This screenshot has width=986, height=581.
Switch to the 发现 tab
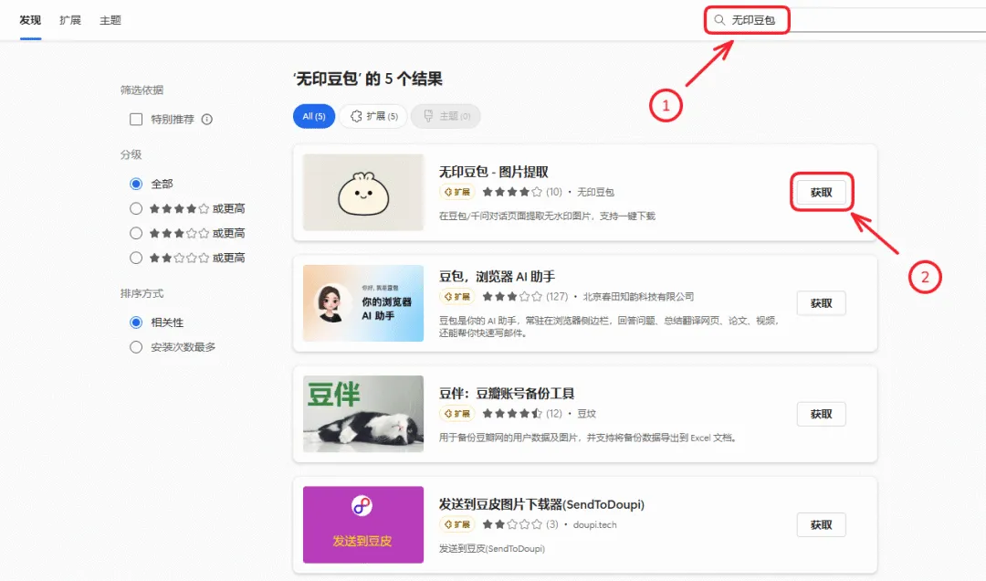[30, 20]
